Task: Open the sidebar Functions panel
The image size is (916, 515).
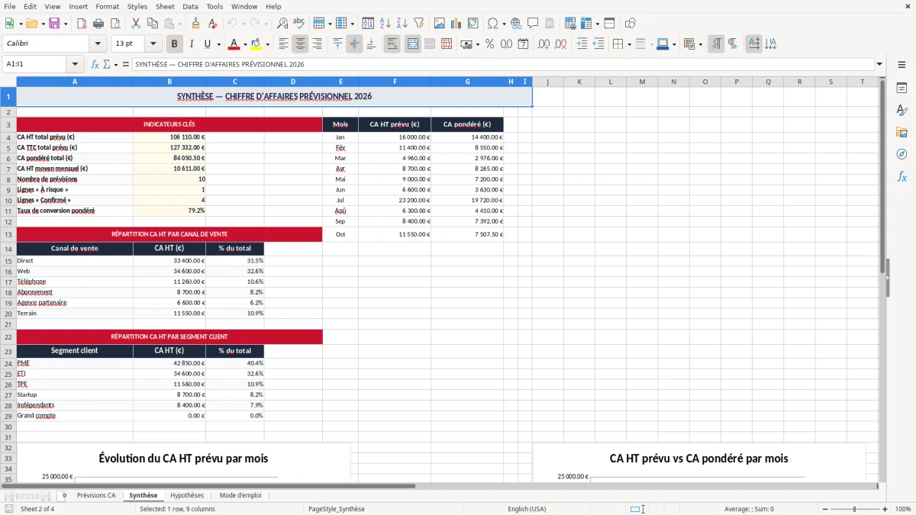Action: coord(901,176)
